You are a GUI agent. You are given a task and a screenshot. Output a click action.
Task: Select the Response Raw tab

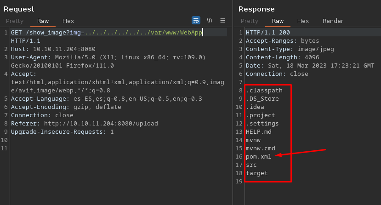tap(278, 21)
